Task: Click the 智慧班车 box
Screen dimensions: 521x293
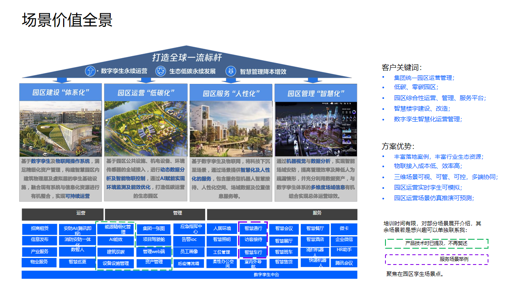Action: tap(284, 252)
